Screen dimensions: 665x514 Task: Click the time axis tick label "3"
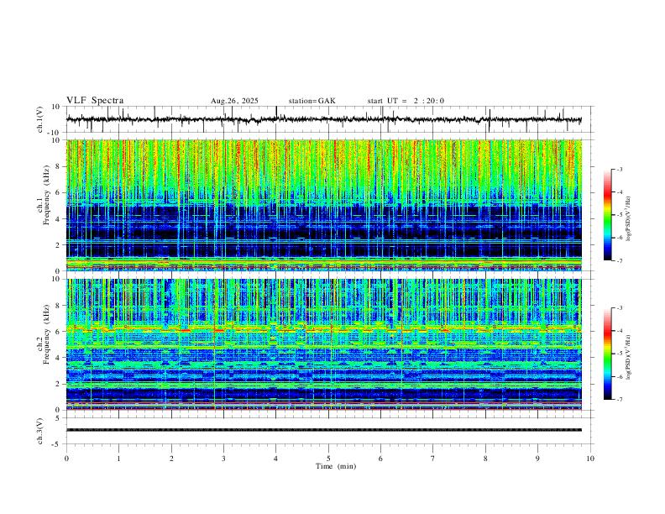(223, 459)
